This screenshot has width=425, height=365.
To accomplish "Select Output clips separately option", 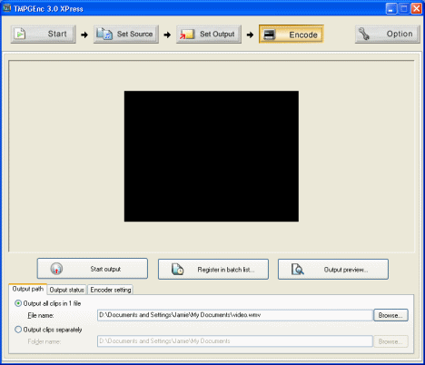I will [48, 330].
